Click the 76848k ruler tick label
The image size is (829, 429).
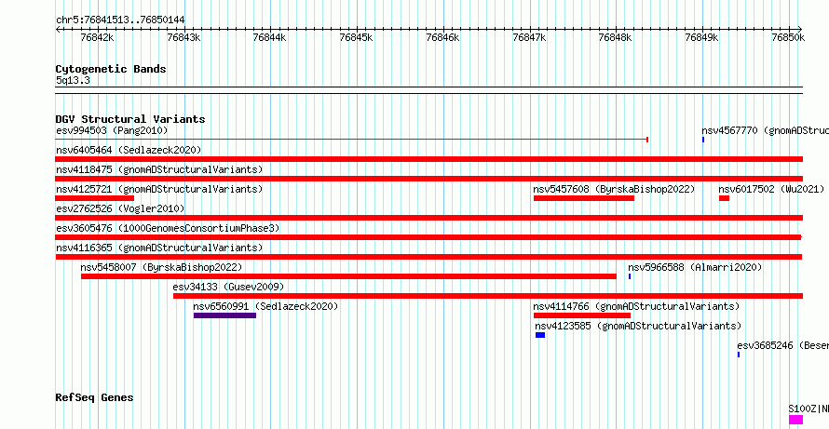pos(615,37)
